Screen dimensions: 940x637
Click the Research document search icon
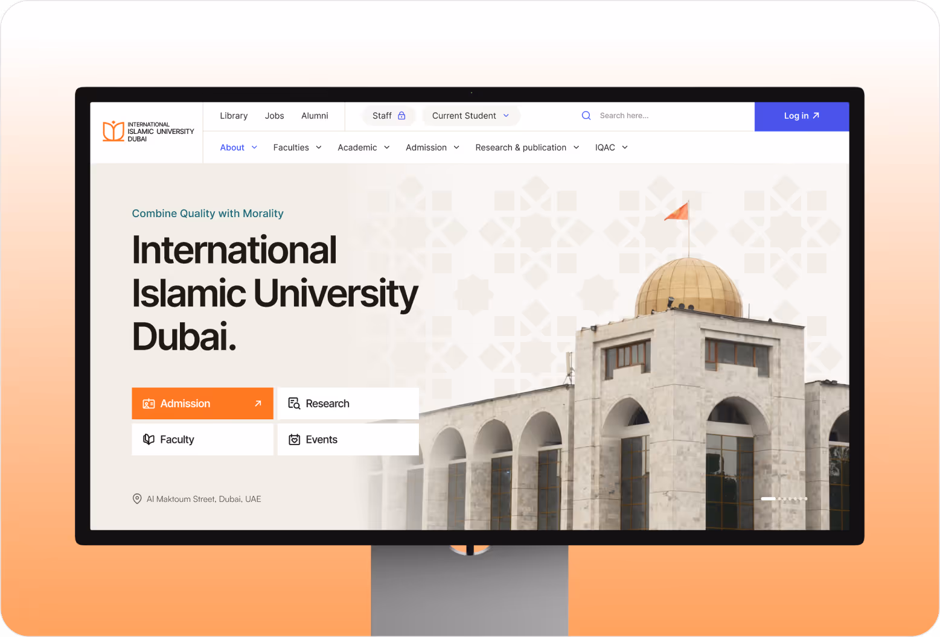[294, 404]
